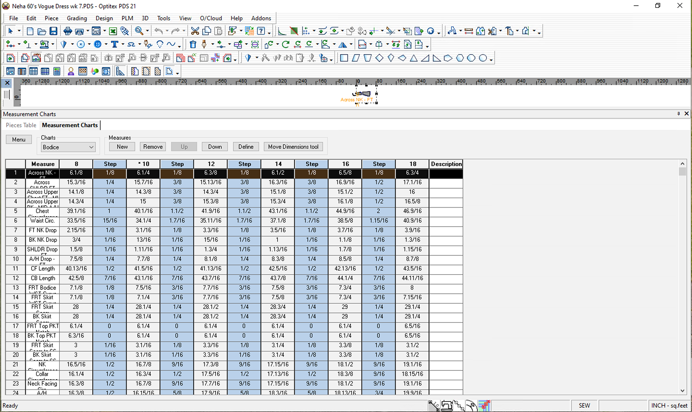Image resolution: width=692 pixels, height=412 pixels.
Task: Select the Circle shape tool
Action: point(483,58)
